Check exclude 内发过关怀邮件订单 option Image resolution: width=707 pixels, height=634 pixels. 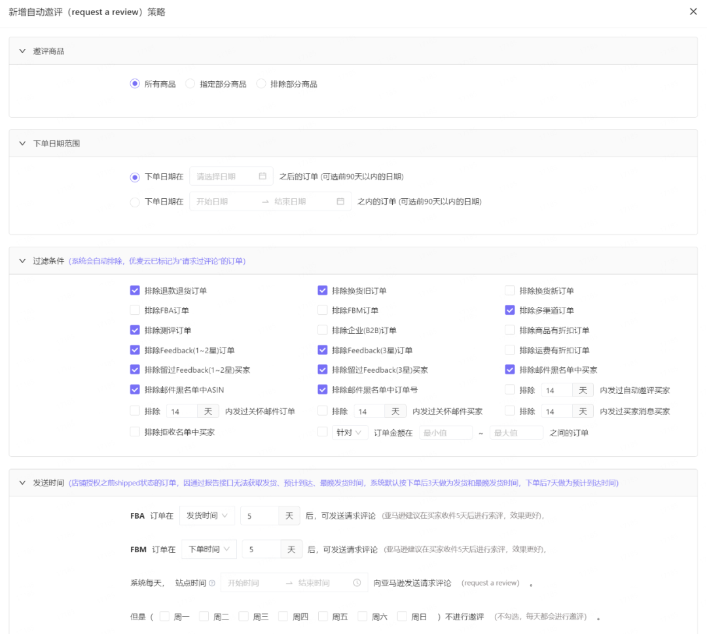click(135, 410)
